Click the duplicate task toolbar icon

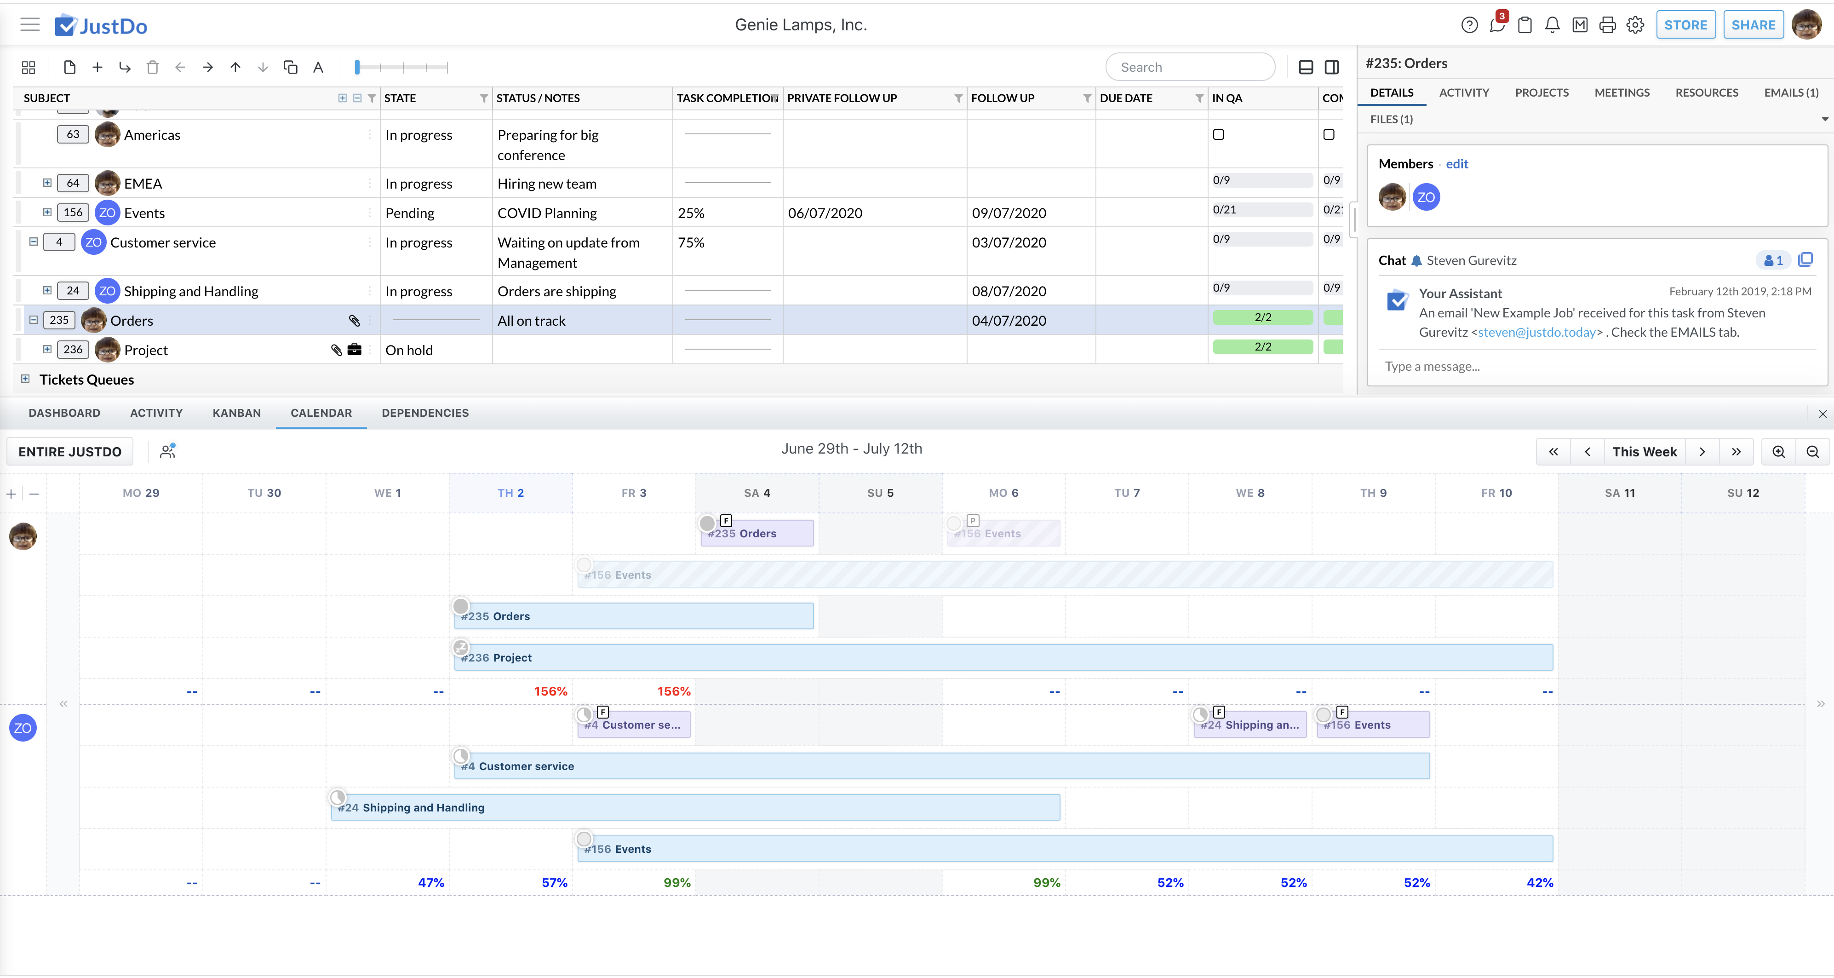tap(290, 68)
